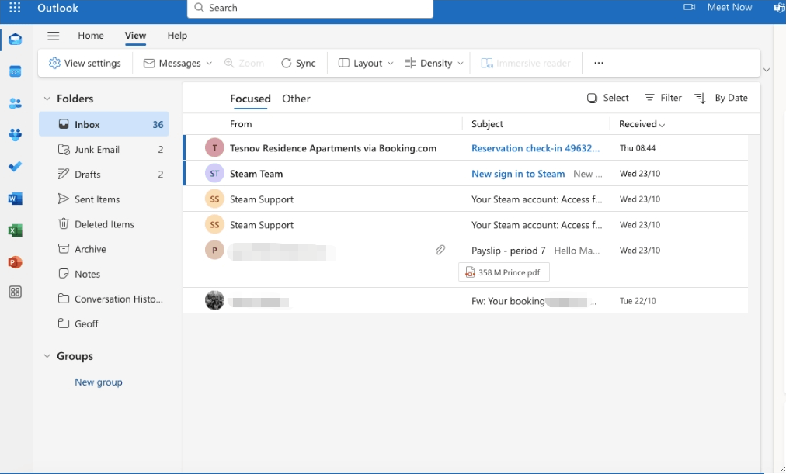
Task: Open To Do checkmark app
Action: point(15,167)
